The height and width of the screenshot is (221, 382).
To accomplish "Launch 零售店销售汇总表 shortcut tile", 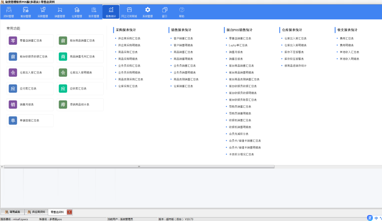I will point(30,41).
